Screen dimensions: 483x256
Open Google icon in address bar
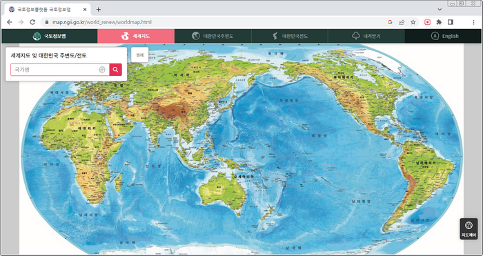pos(390,22)
